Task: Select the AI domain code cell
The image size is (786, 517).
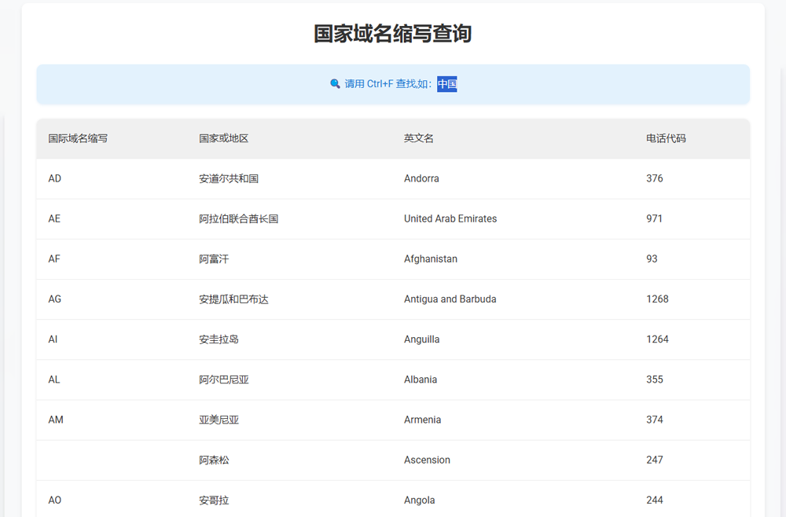Action: point(53,339)
